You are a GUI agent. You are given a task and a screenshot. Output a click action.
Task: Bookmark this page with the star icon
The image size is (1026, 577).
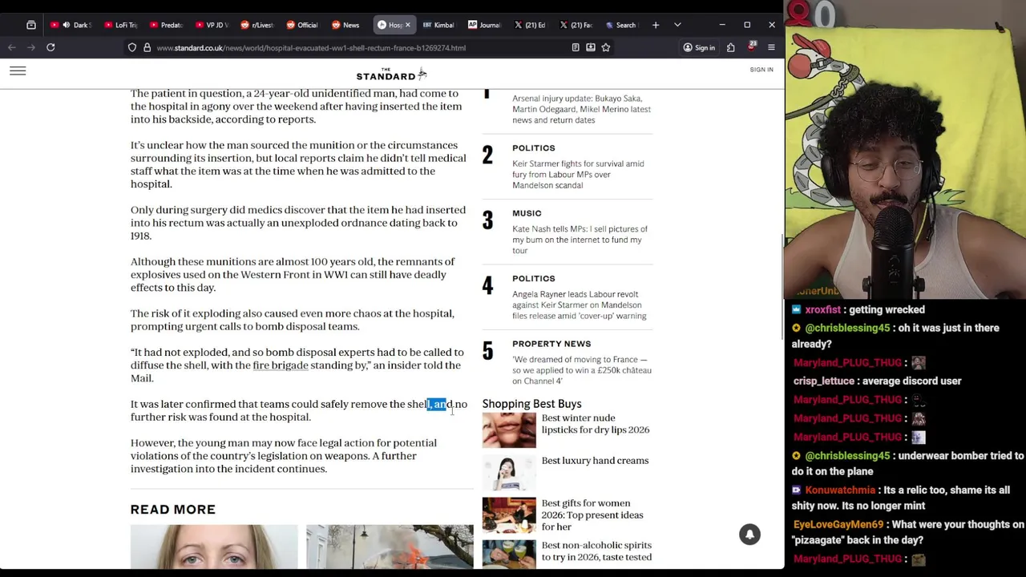coord(606,47)
